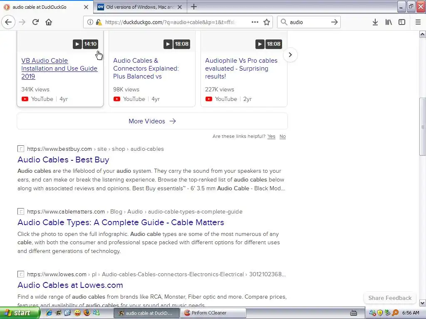This screenshot has height=319, width=426.
Task: Close the Old versions of Windows tab
Action: 180,7
